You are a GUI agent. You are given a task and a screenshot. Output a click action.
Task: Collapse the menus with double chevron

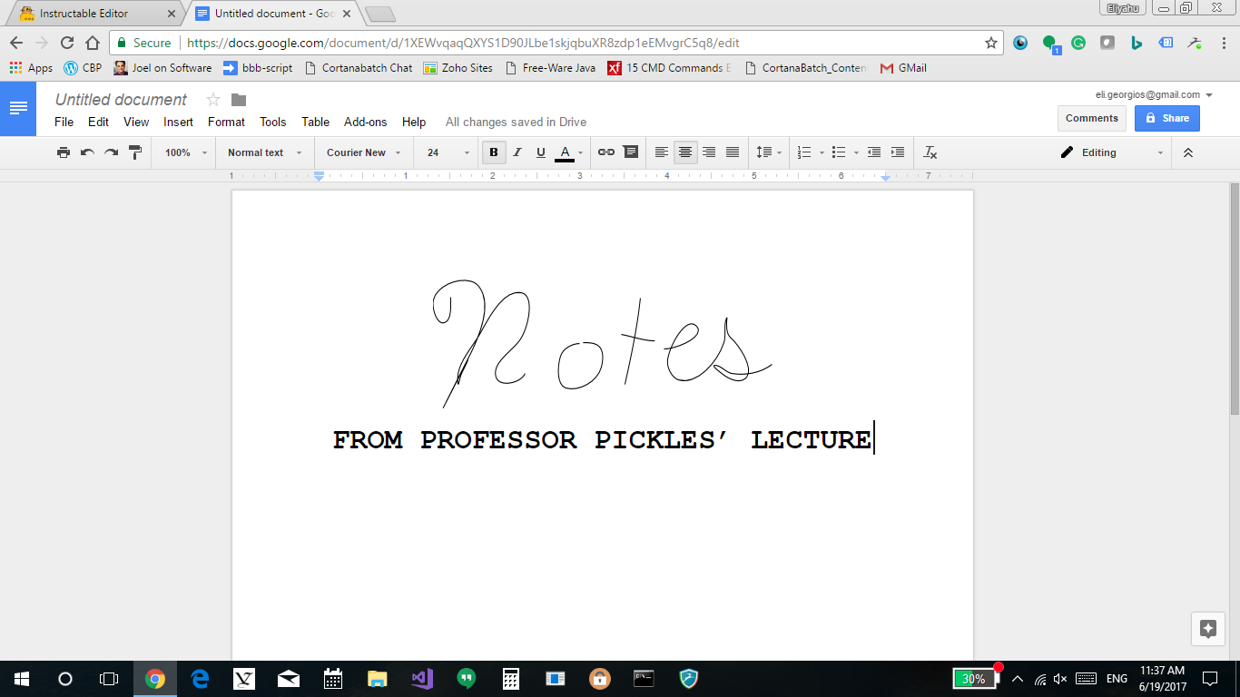click(1188, 152)
